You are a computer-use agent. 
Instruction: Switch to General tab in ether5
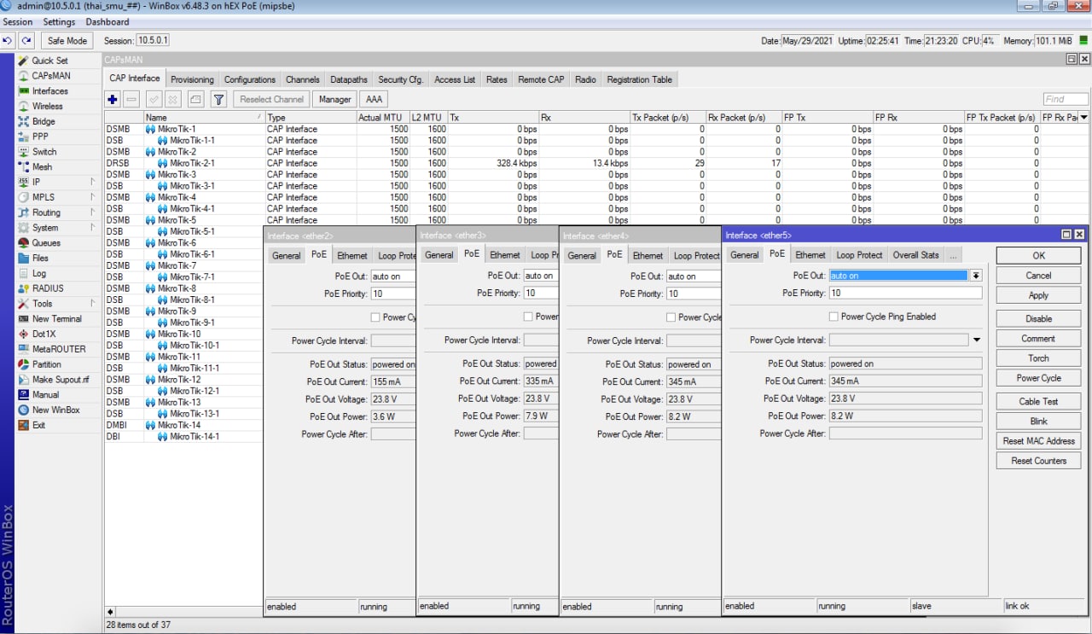pos(744,255)
